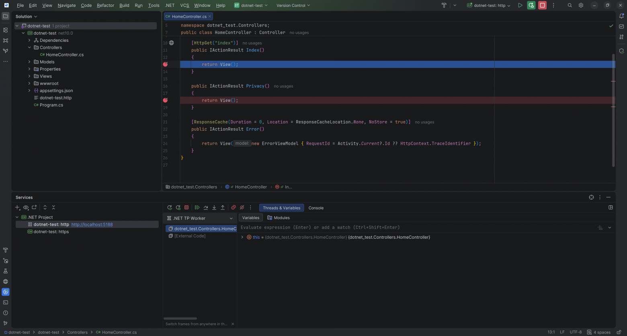Click the Evaluate expression input field
This screenshot has width=627, height=336.
point(418,227)
